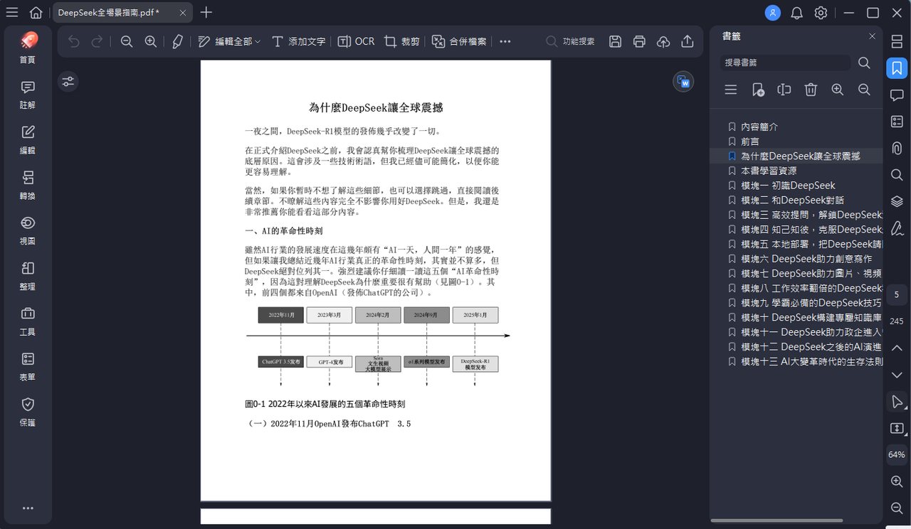
Task: Click the 64% zoom level indicator
Action: click(897, 454)
